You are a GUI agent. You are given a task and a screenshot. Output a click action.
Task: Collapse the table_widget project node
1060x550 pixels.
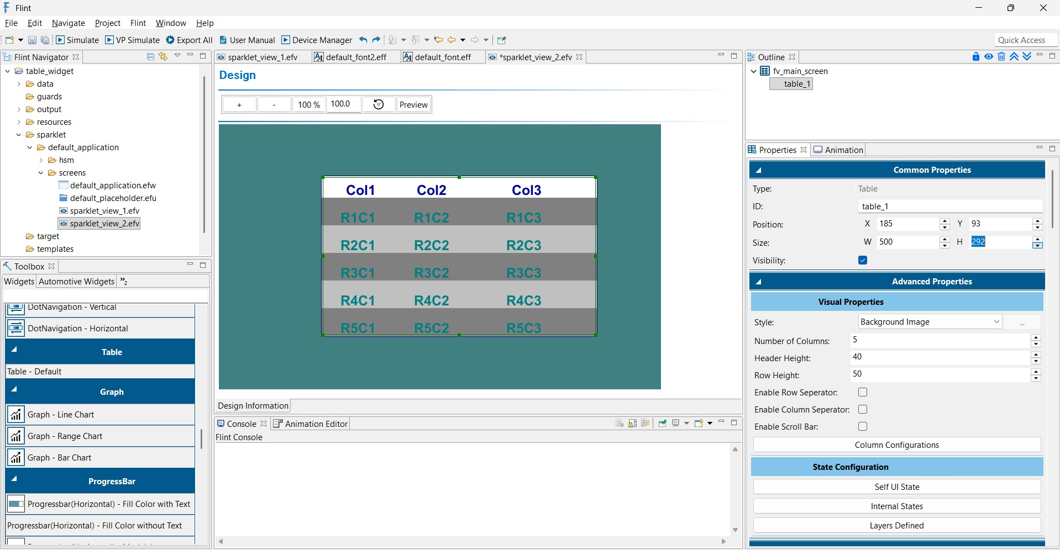8,71
